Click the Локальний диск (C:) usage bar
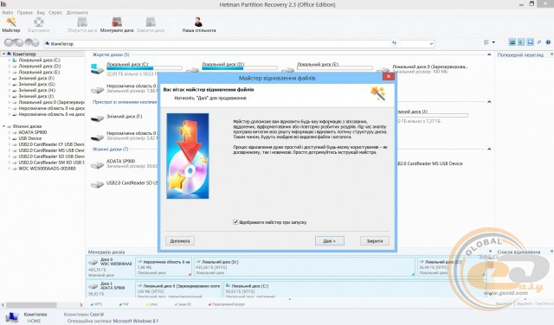This screenshot has height=325, width=554. tap(145, 68)
